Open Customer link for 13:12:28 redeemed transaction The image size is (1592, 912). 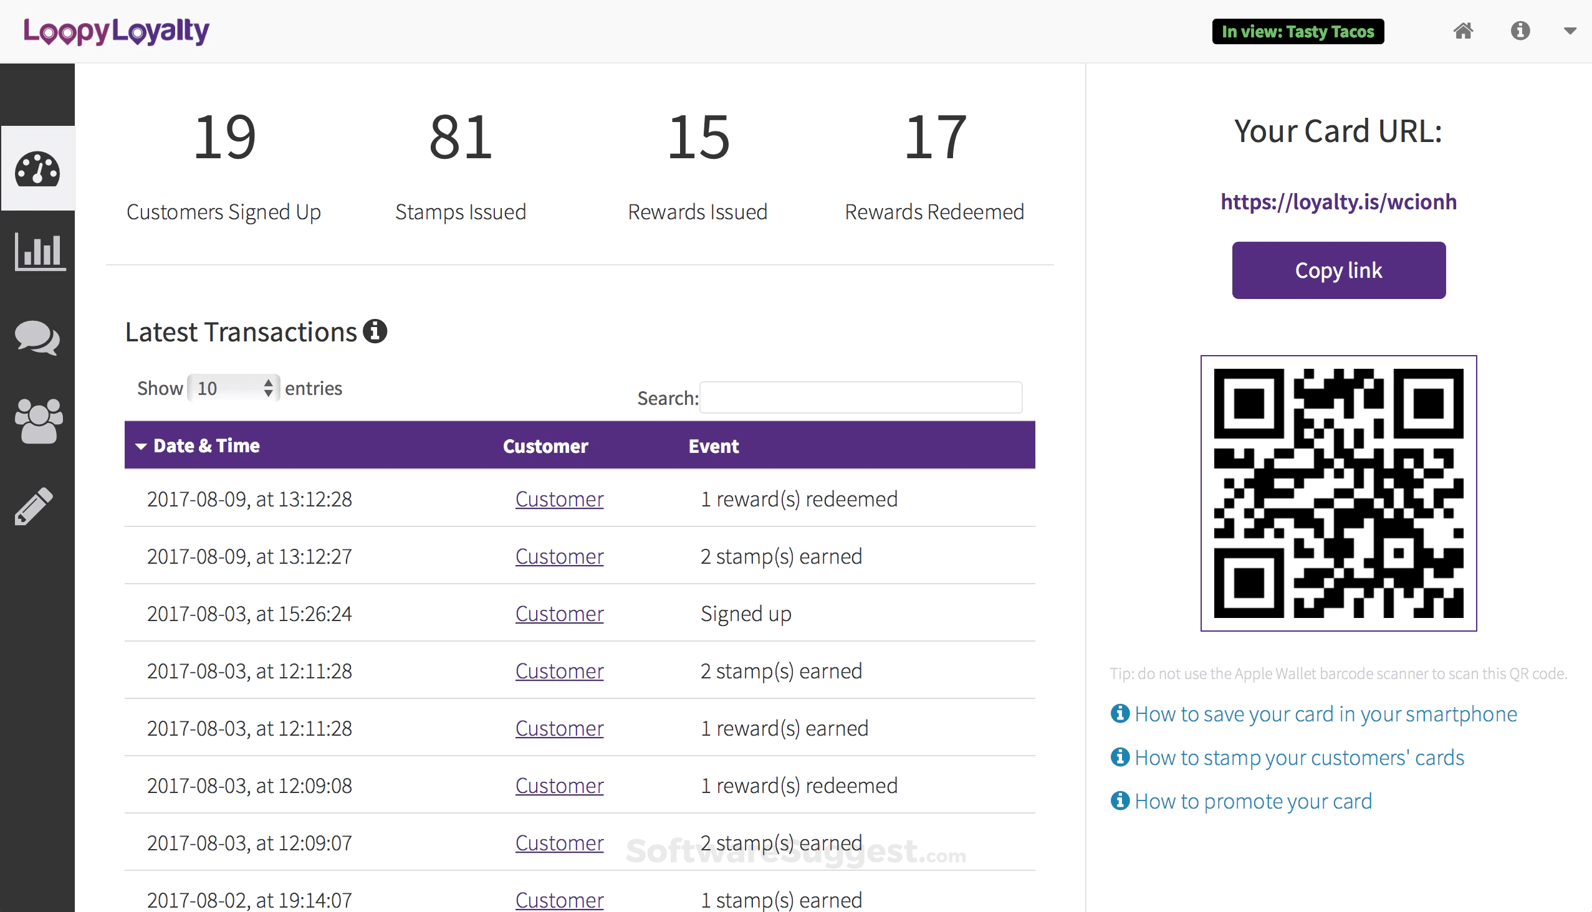pyautogui.click(x=559, y=499)
